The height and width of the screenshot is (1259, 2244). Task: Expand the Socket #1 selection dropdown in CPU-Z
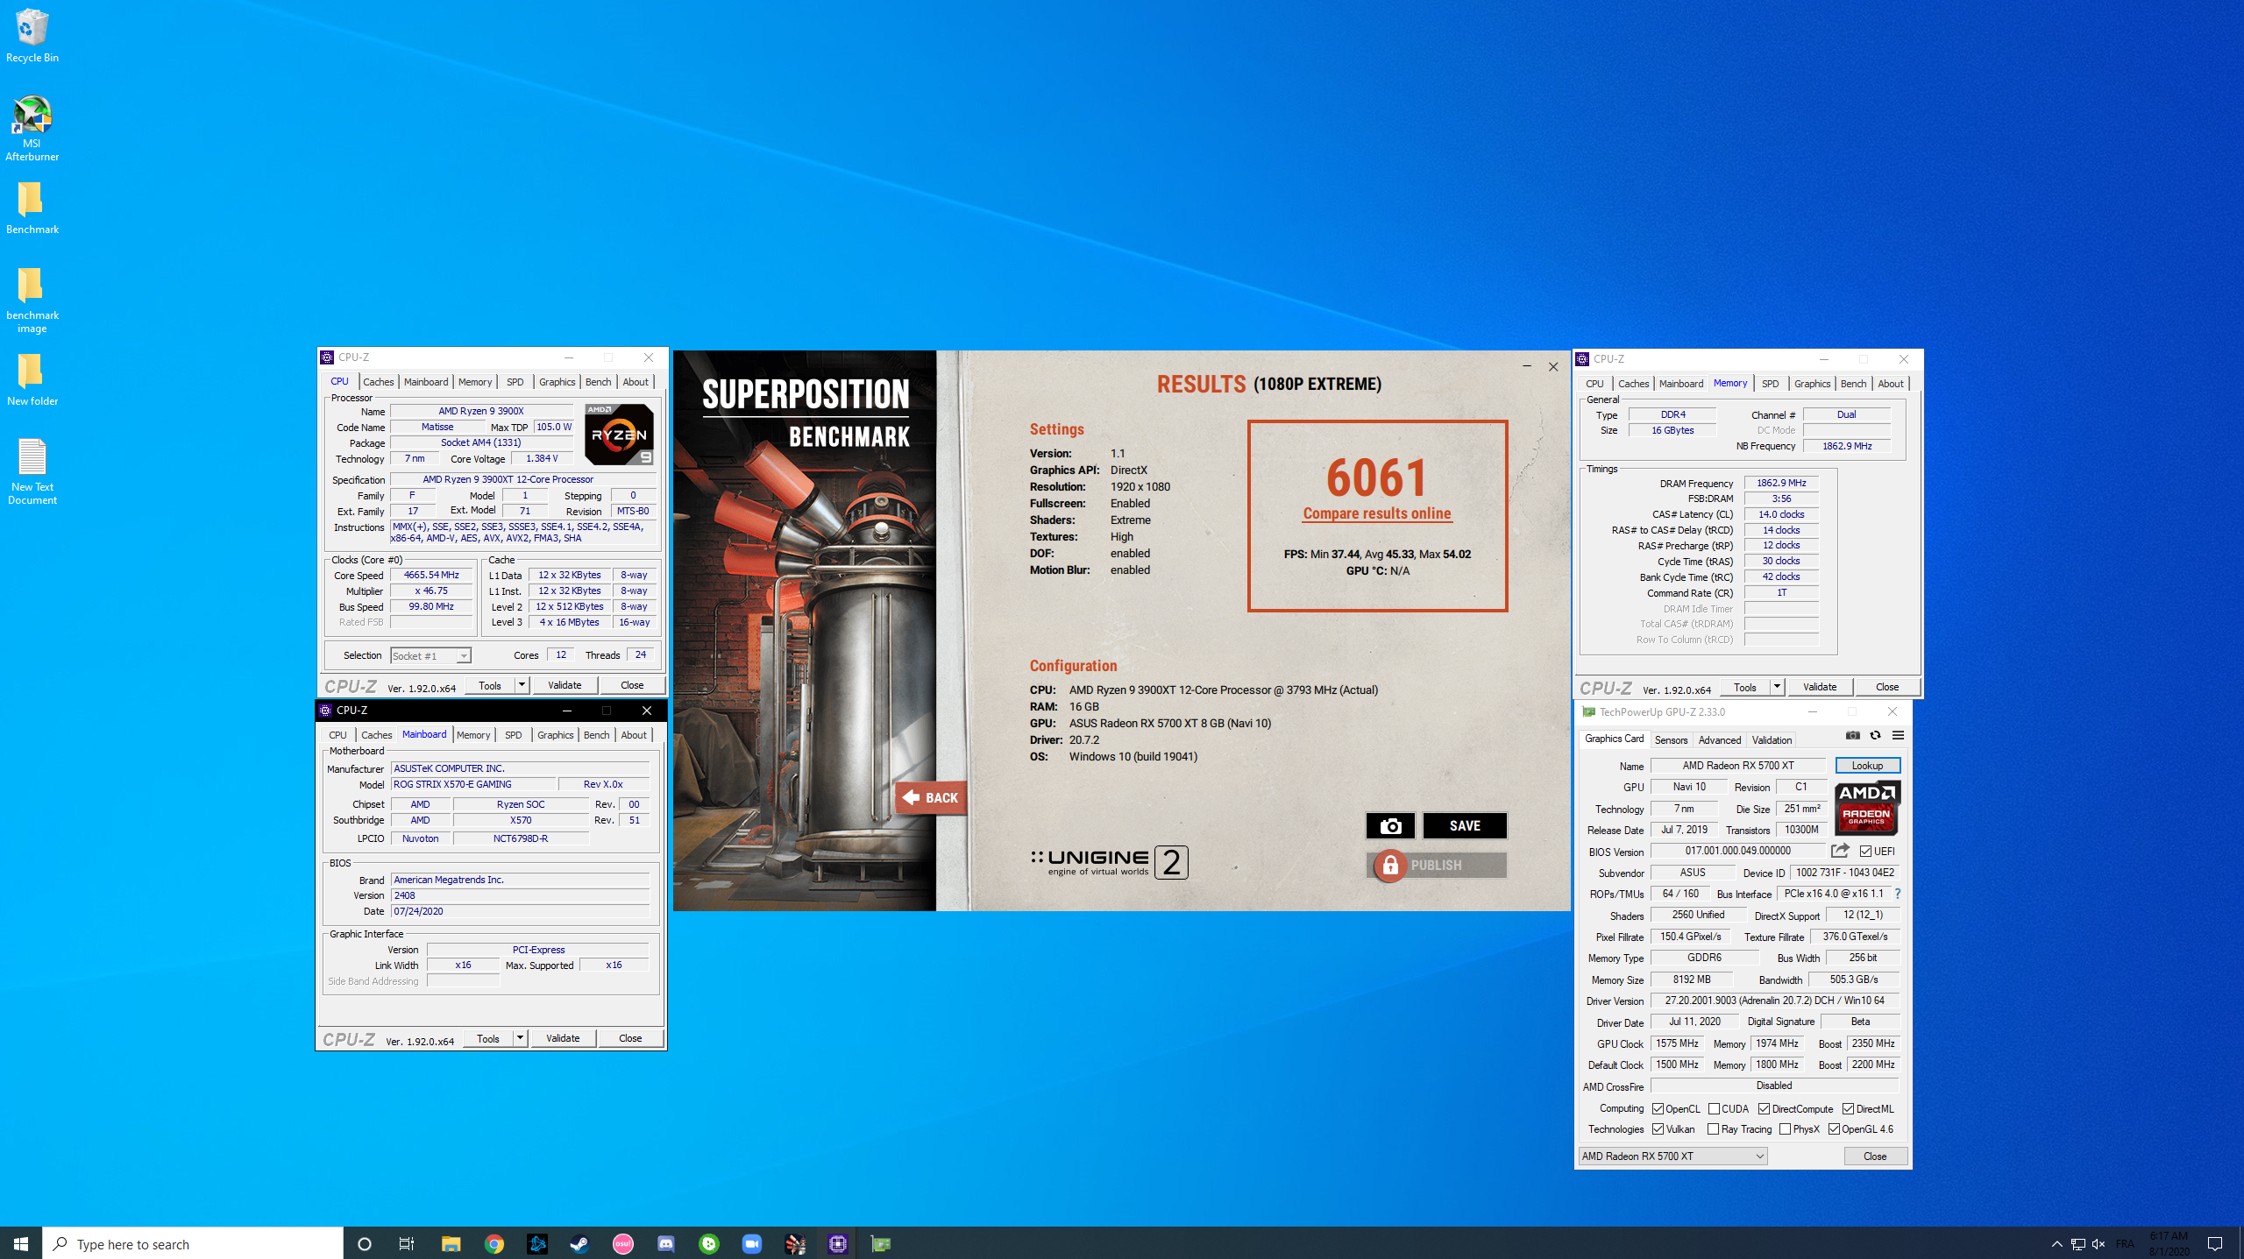click(464, 656)
